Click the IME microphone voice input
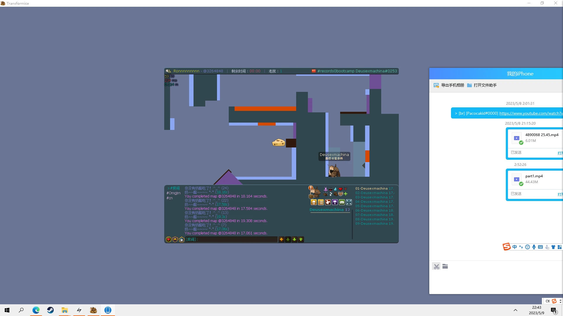 tap(534, 247)
